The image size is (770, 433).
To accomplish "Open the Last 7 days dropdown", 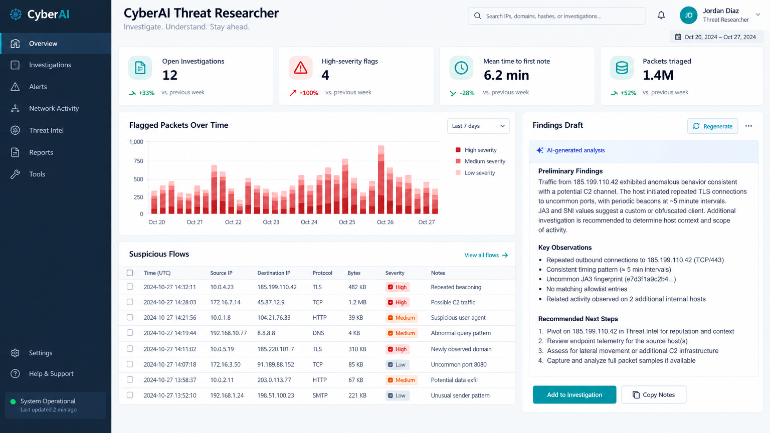I will click(478, 126).
